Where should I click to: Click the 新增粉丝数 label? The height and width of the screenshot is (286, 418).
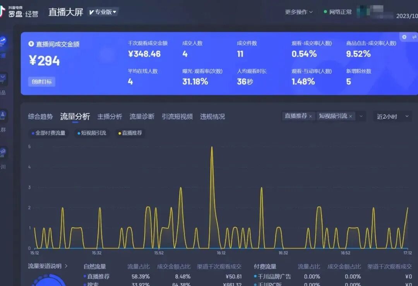pos(358,71)
